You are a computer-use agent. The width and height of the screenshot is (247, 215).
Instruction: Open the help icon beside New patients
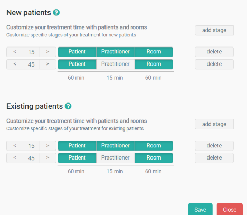coord(56,13)
